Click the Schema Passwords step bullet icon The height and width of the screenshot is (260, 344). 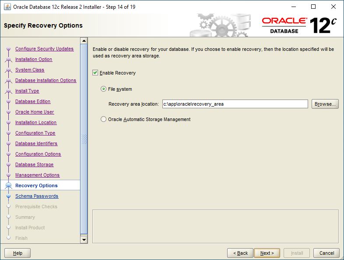click(x=9, y=196)
